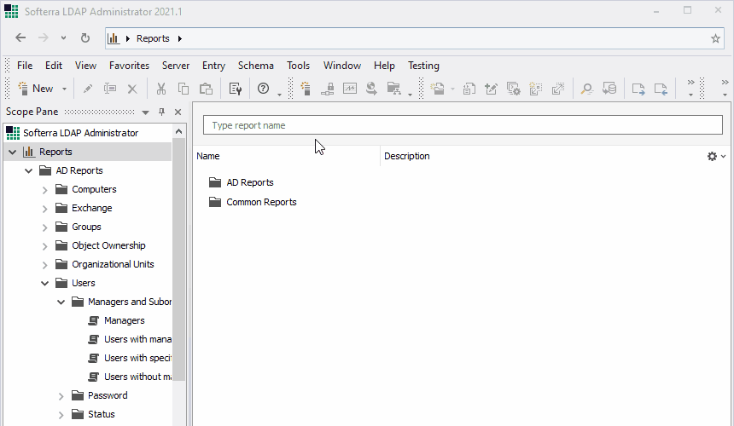Click the Paste clipboard icon
Image resolution: width=734 pixels, height=426 pixels.
[206, 89]
